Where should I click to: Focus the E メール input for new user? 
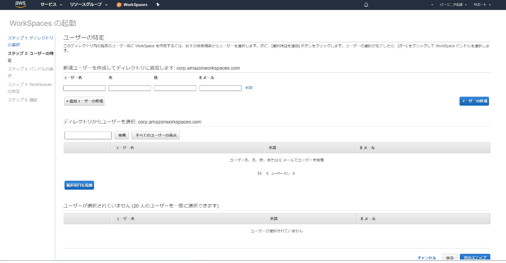coord(220,88)
